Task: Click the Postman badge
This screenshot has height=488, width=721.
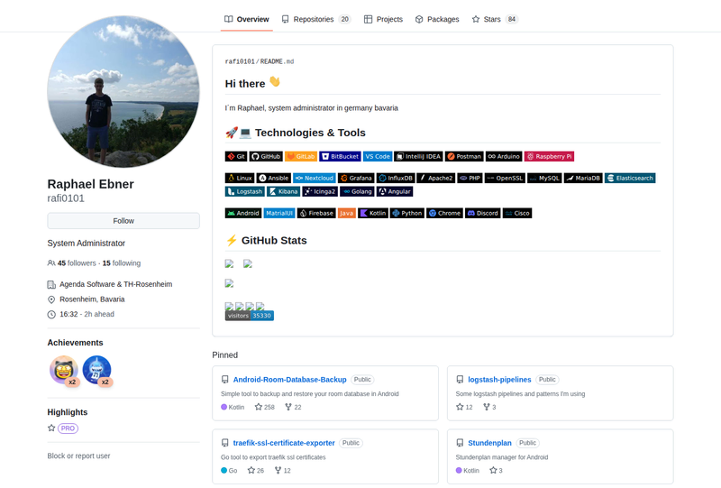Action: (464, 157)
